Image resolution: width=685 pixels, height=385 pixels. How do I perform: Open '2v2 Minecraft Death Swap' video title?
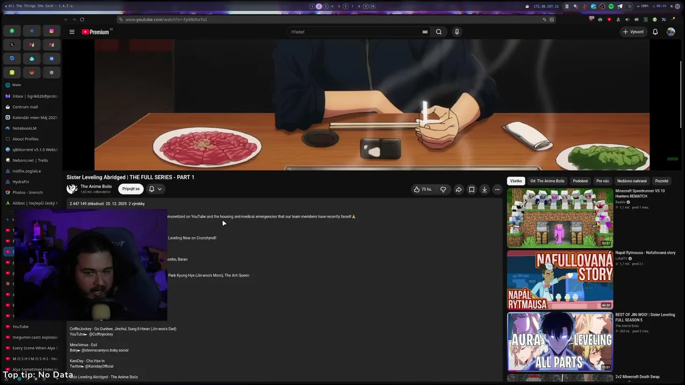coord(637,377)
